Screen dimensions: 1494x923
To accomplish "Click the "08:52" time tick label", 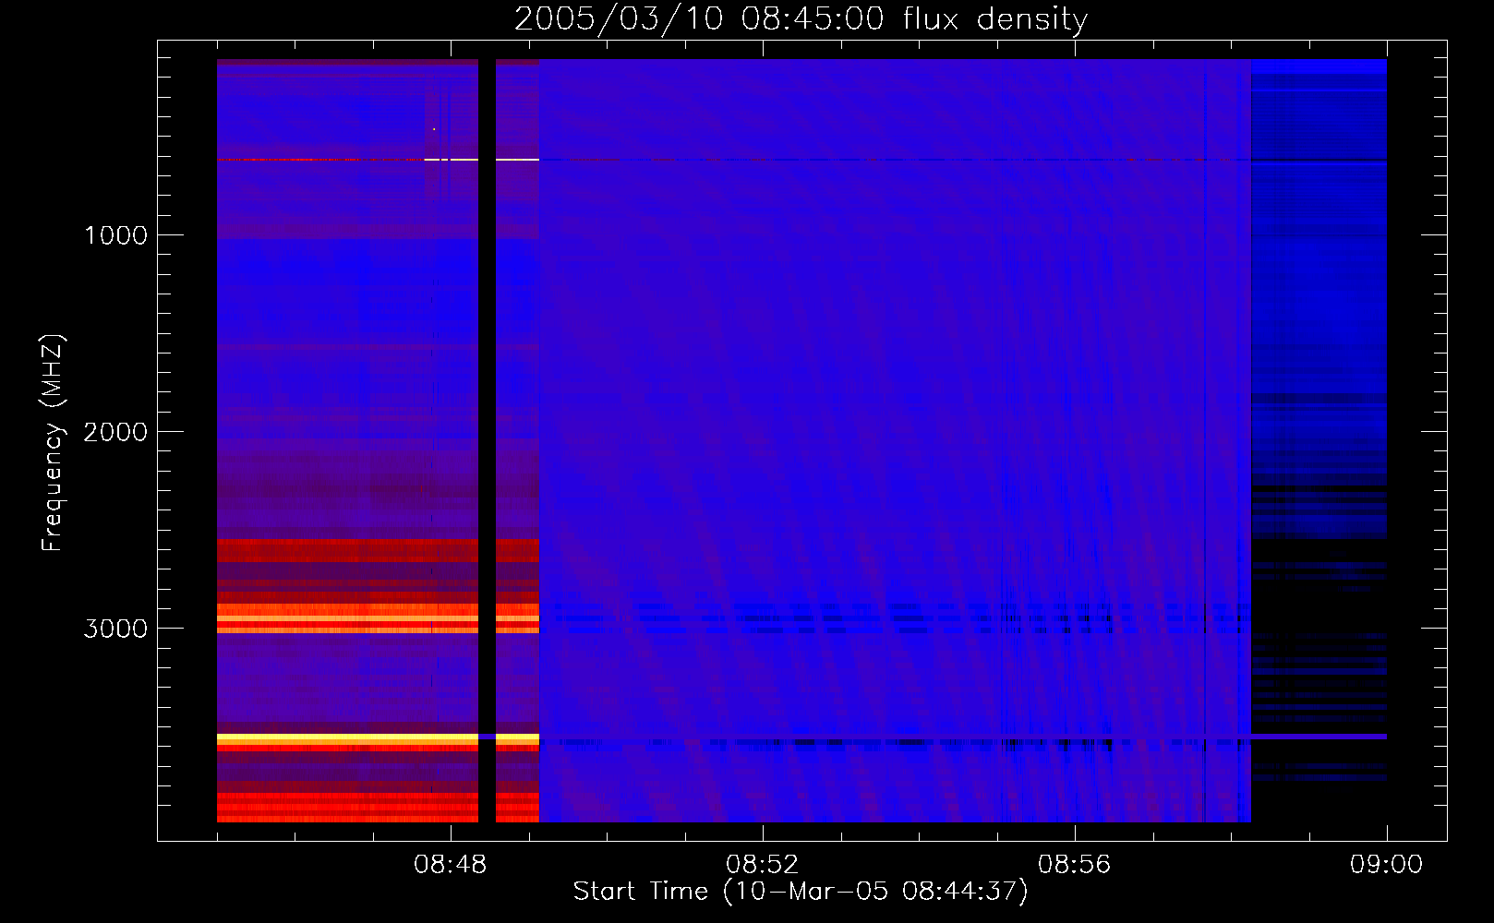I will click(762, 865).
